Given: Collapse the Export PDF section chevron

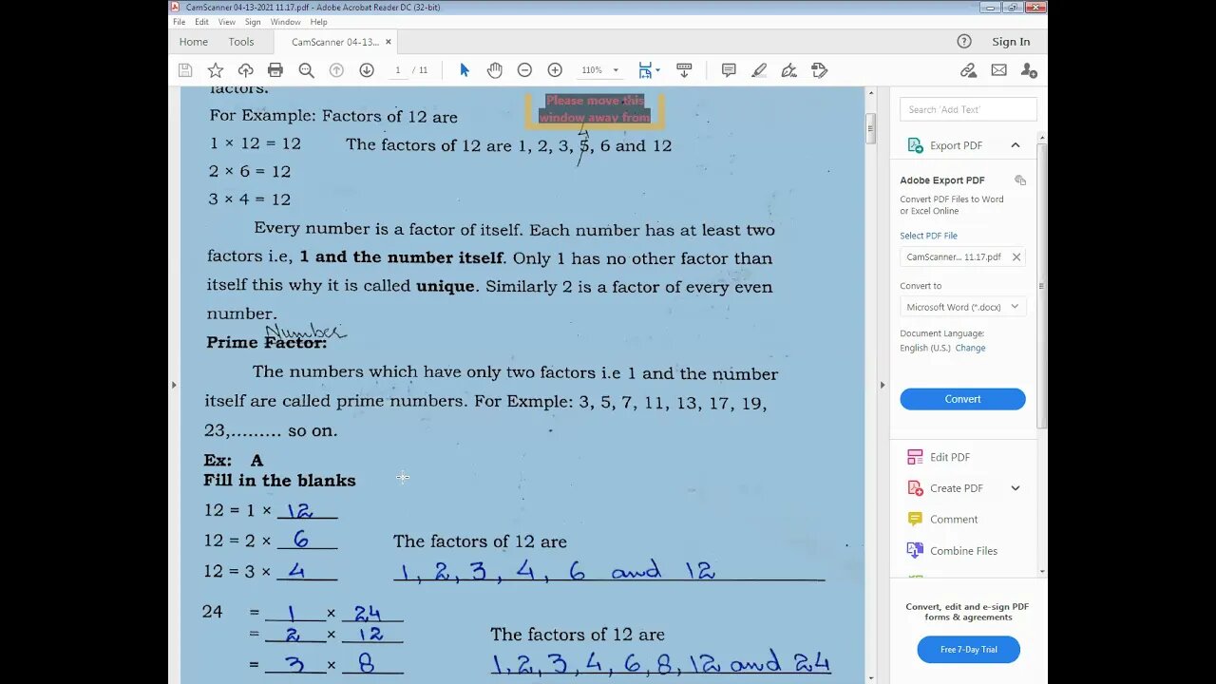Looking at the screenshot, I should [x=1016, y=145].
